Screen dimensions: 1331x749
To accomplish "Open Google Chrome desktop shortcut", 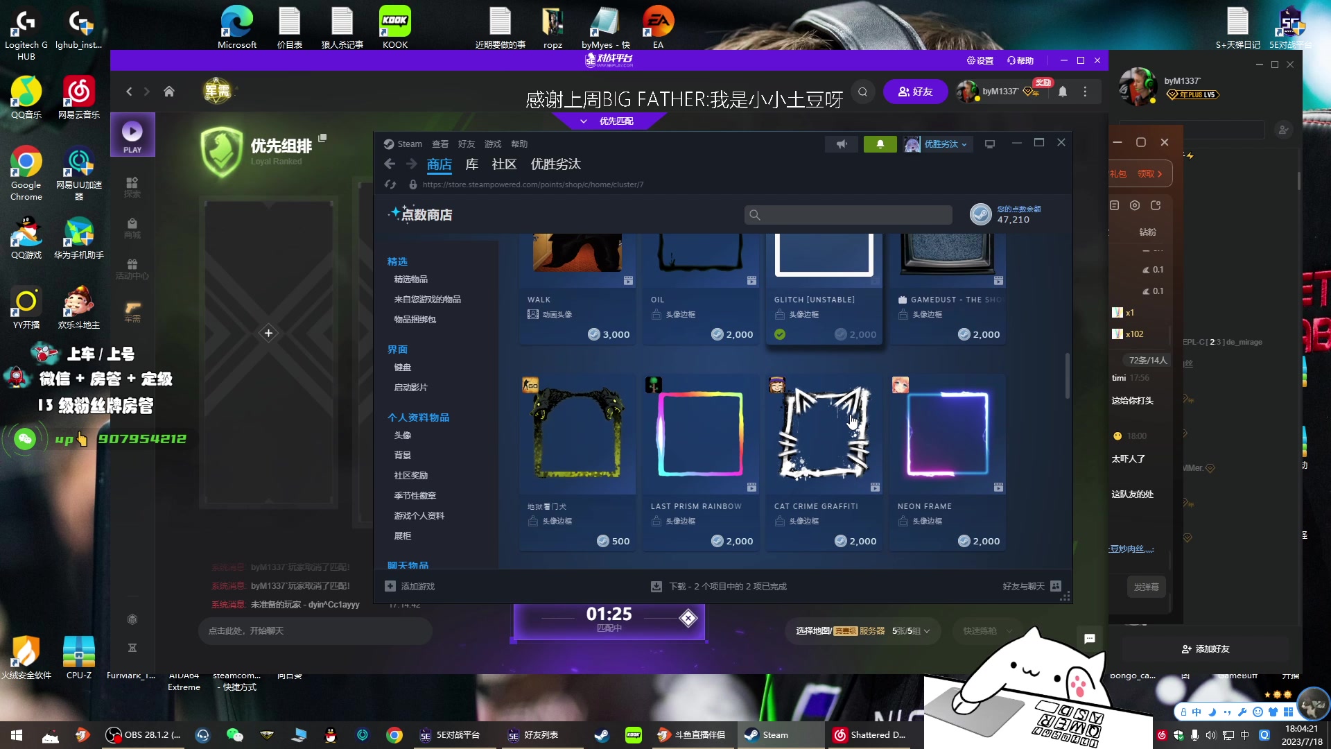I will (x=26, y=173).
